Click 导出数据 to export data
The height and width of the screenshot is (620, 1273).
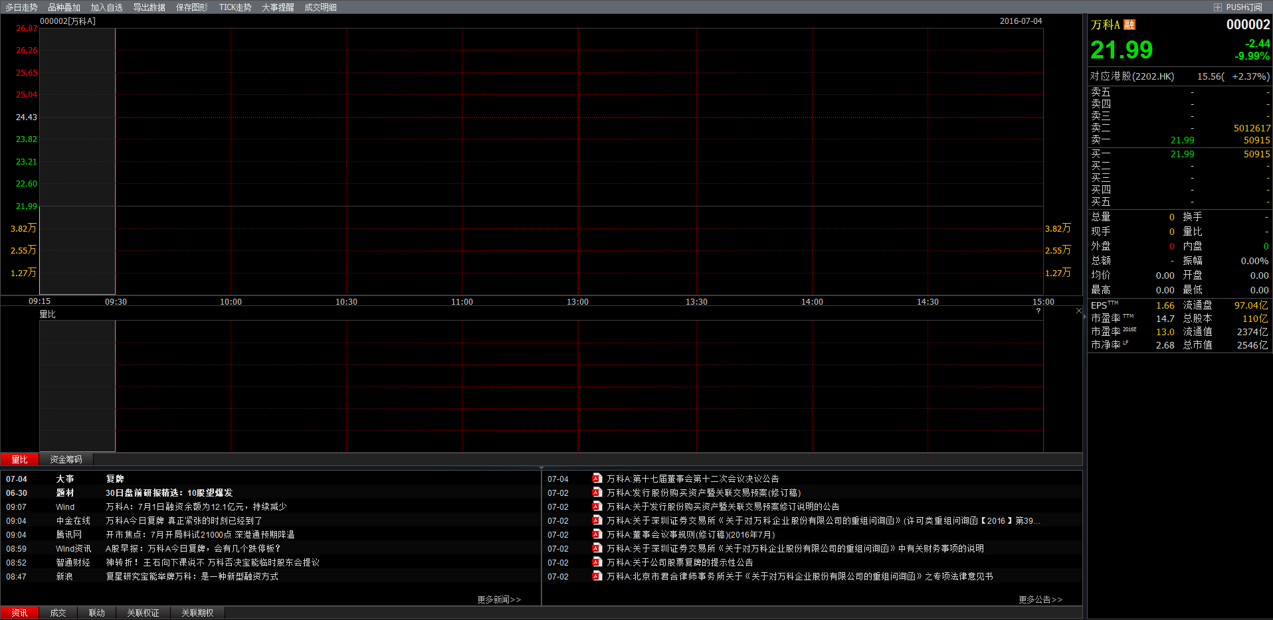point(147,7)
